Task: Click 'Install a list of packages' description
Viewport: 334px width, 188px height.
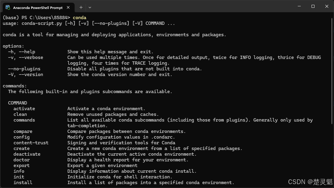Action: point(151,183)
